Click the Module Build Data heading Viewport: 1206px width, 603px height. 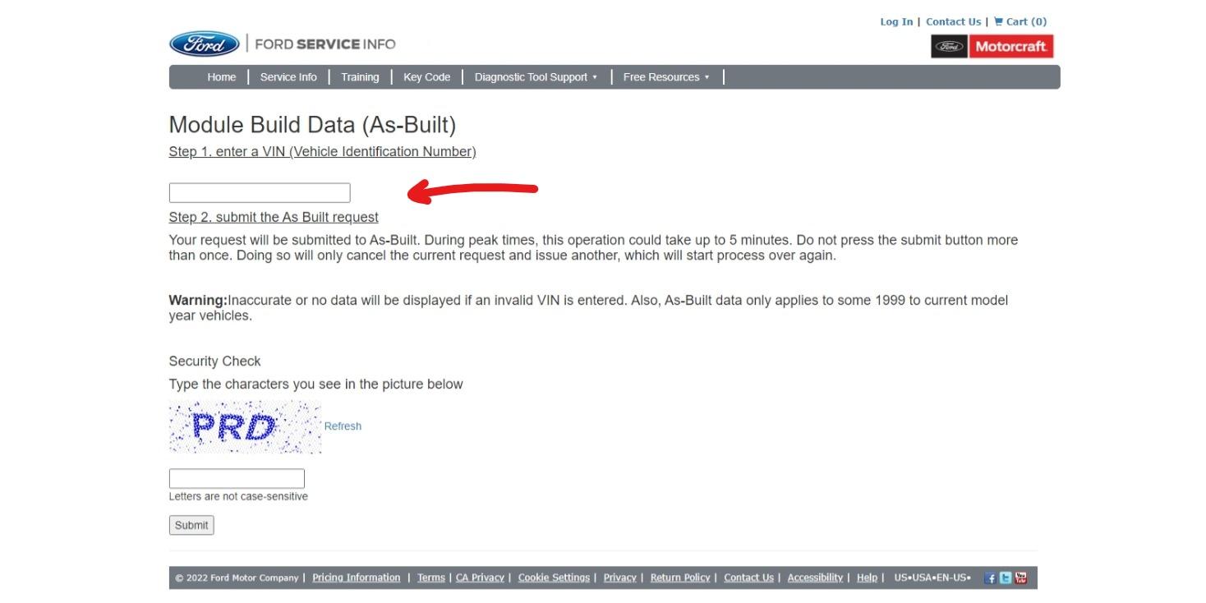click(312, 125)
